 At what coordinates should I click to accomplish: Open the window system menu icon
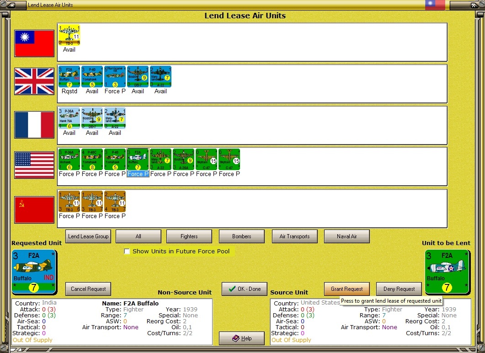[x=11, y=5]
